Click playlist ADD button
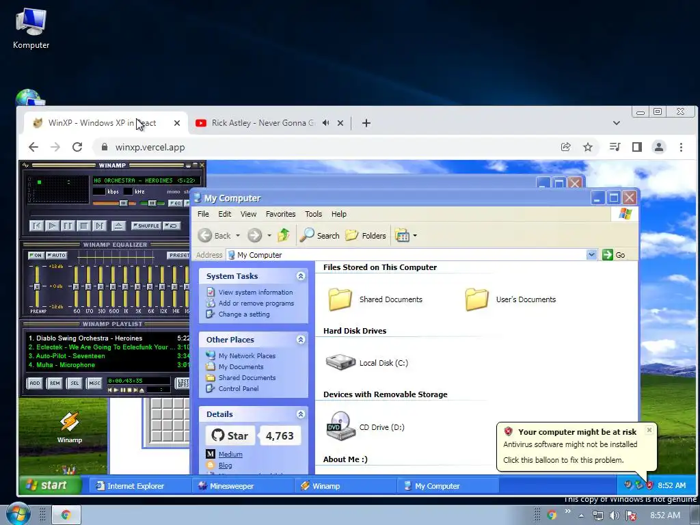The image size is (700, 525). coord(35,383)
